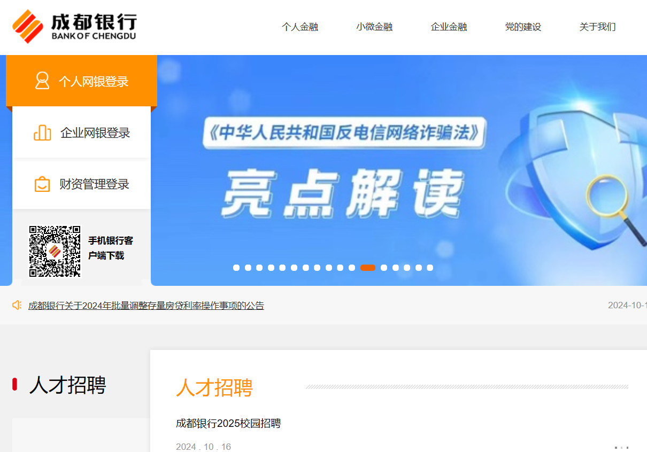Screen dimensions: 647x452
Task: Open the 企业金融 menu
Action: point(449,27)
